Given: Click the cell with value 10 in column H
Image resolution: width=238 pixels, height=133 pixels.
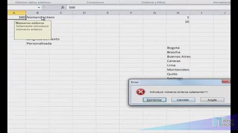Looking at the screenshot, I should coord(178,21).
